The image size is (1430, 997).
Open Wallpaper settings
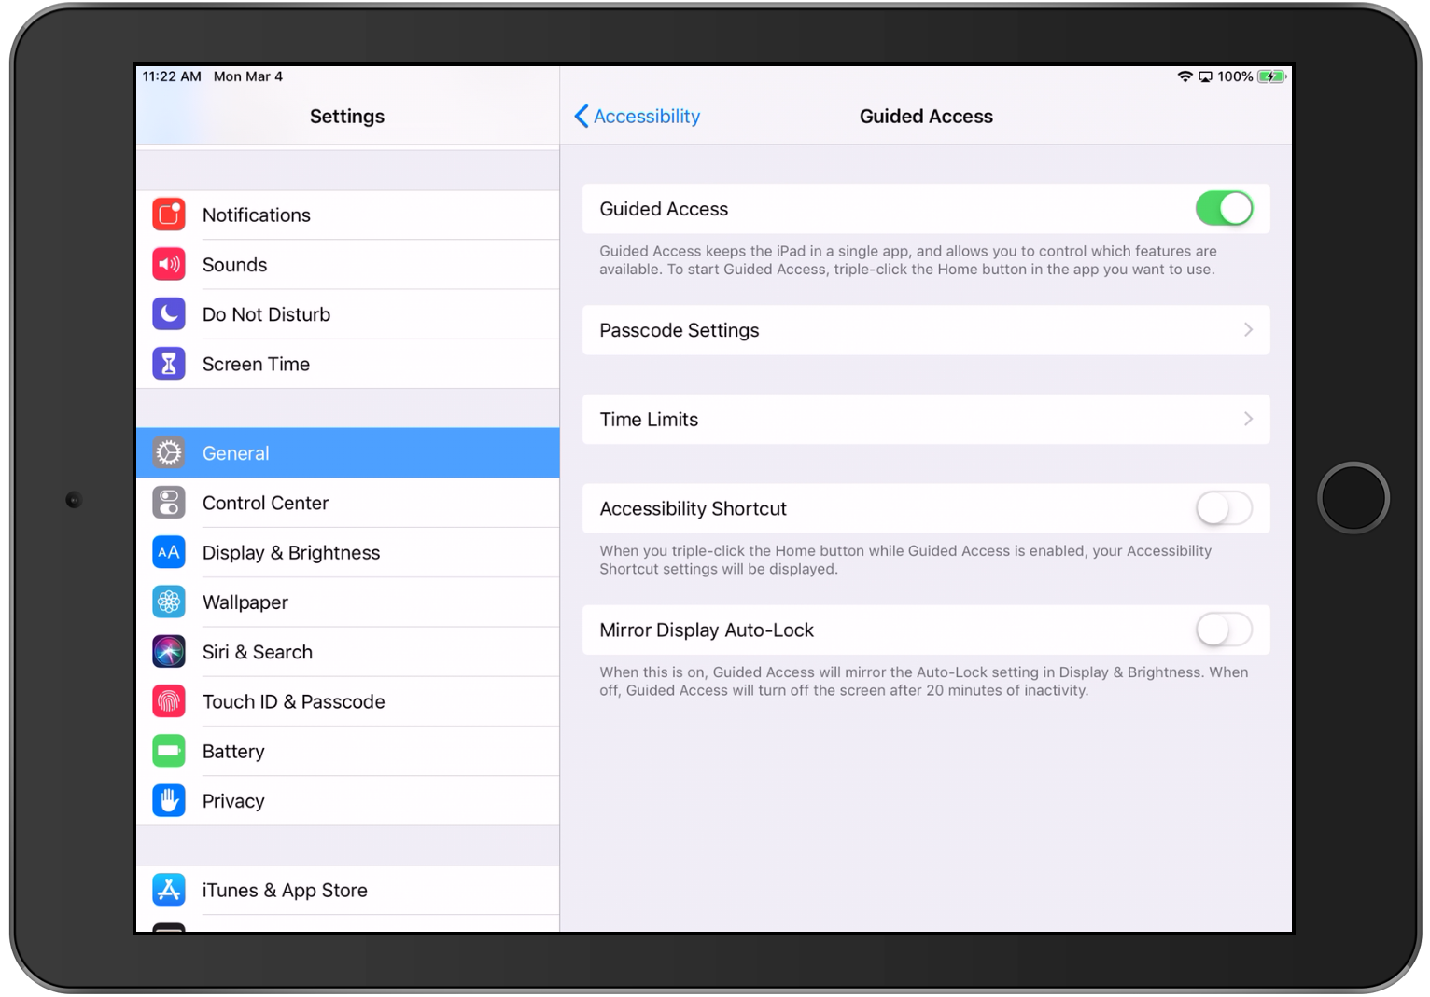click(347, 602)
